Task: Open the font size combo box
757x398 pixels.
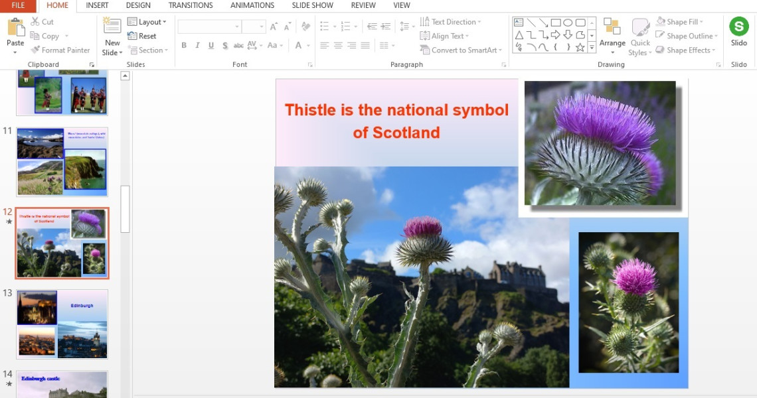Action: click(x=254, y=27)
